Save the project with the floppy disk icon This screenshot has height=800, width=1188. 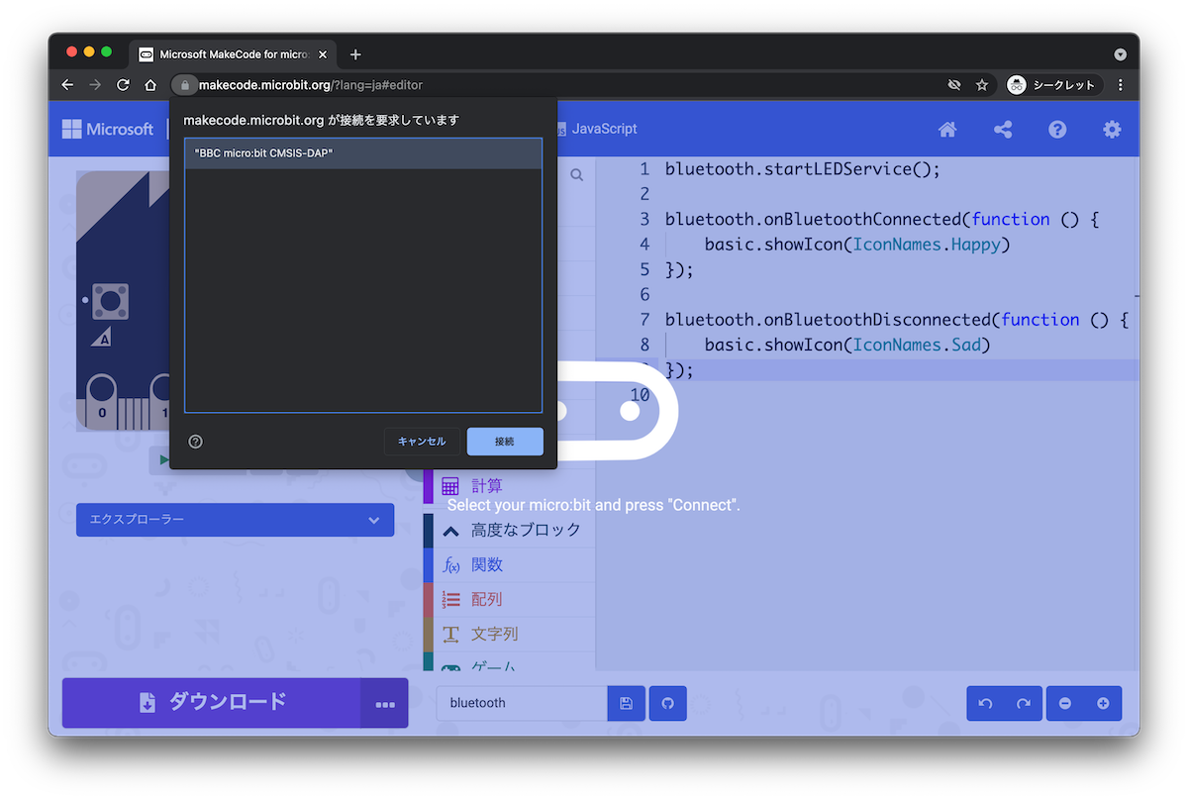[626, 703]
